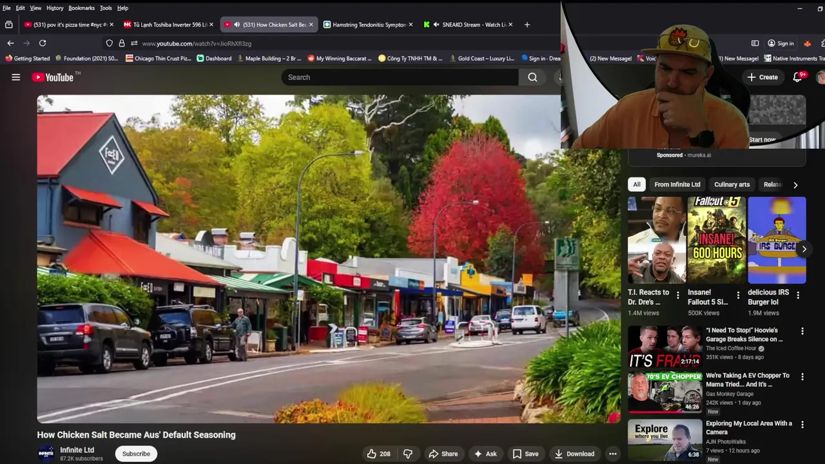Click Infinite Ltd channel avatar
The image size is (825, 464).
(46, 454)
